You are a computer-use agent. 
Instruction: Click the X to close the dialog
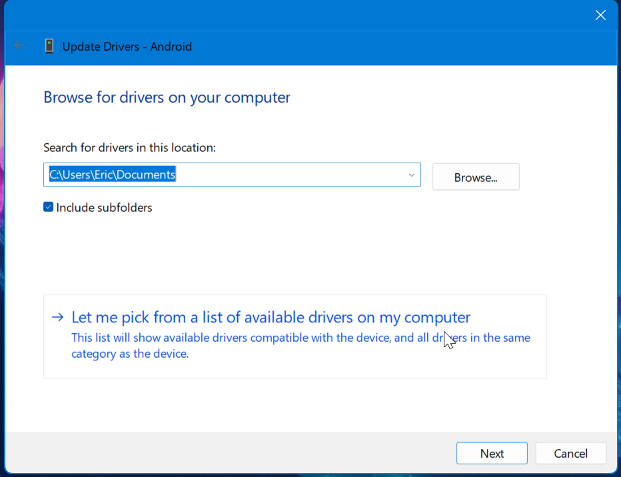(x=600, y=15)
